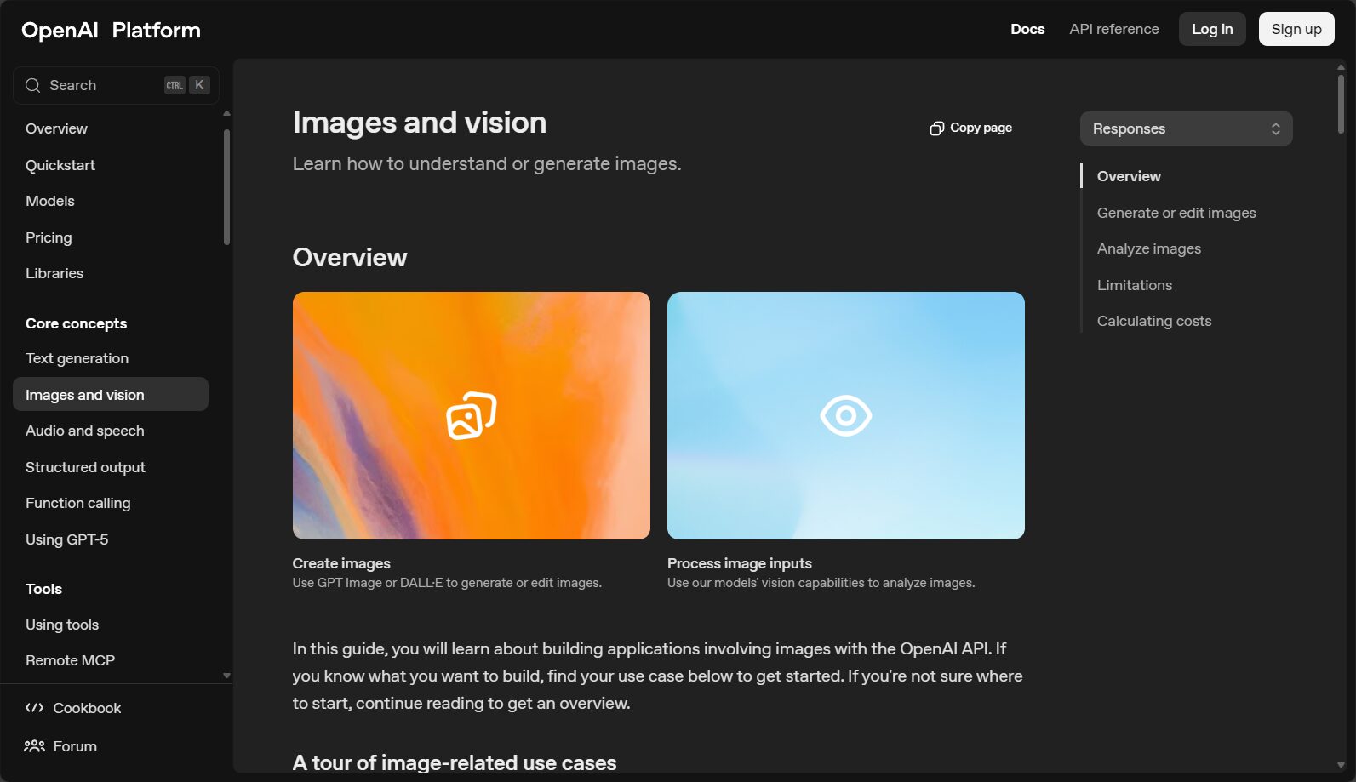Click the main page scroll down arrow
This screenshot has height=782, width=1356.
[x=1341, y=765]
